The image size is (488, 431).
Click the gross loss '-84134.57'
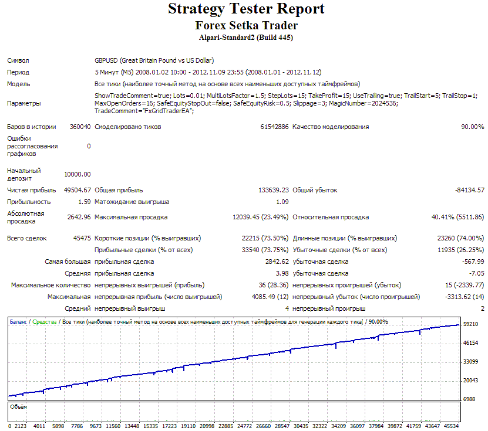click(470, 190)
